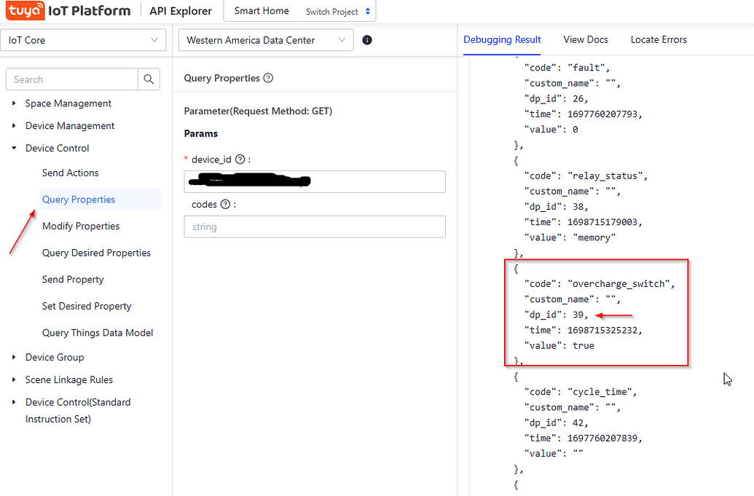Screen dimensions: 754x496
Task: Expand the Device Management tree item
Action: 72,125
